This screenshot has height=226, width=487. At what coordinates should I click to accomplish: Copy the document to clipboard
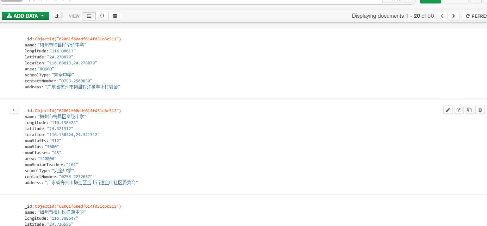pos(459,110)
